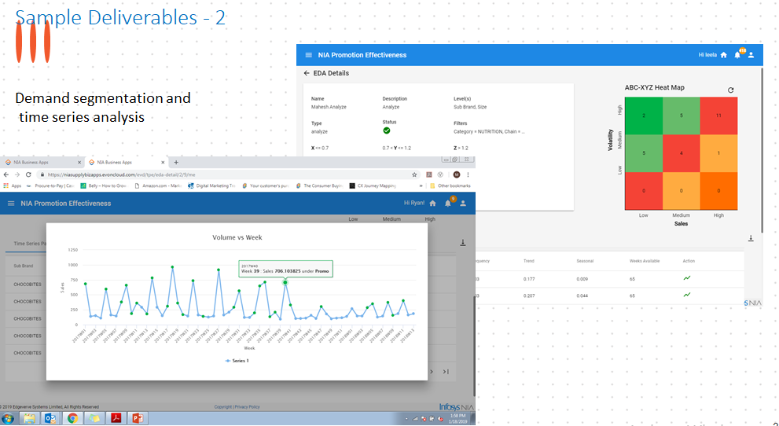Go to next table page arrow
Image resolution: width=779 pixels, height=426 pixels.
coord(432,372)
